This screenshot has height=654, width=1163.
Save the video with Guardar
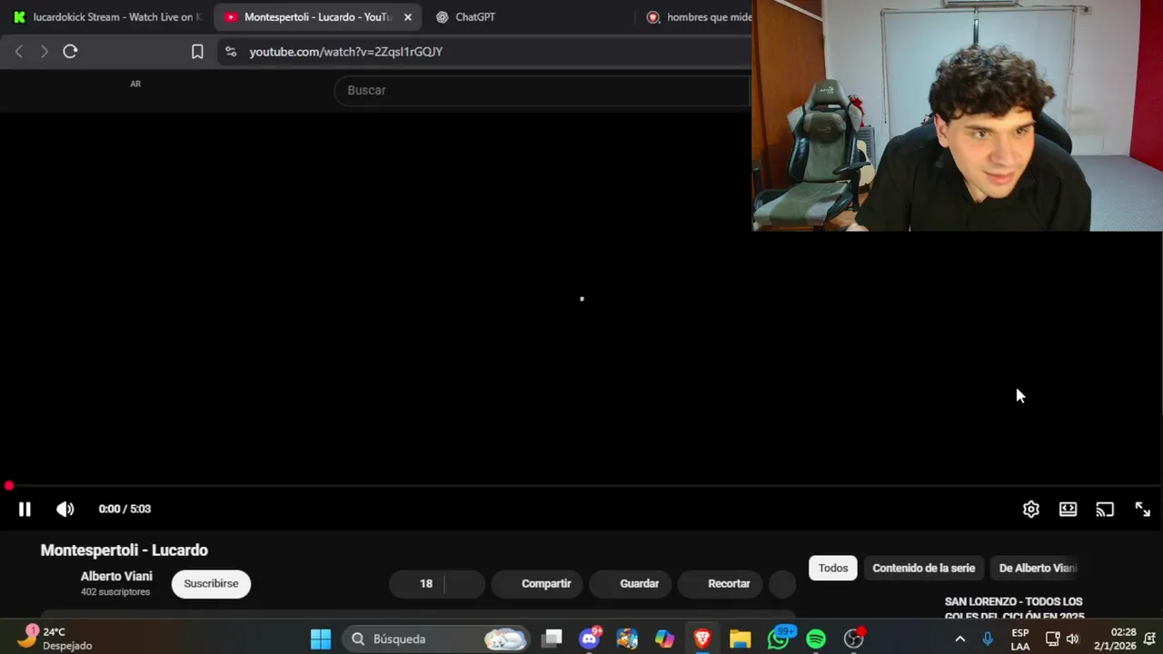(x=629, y=584)
